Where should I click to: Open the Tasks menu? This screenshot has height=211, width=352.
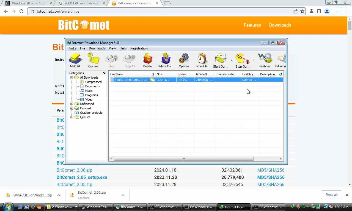[x=72, y=48]
